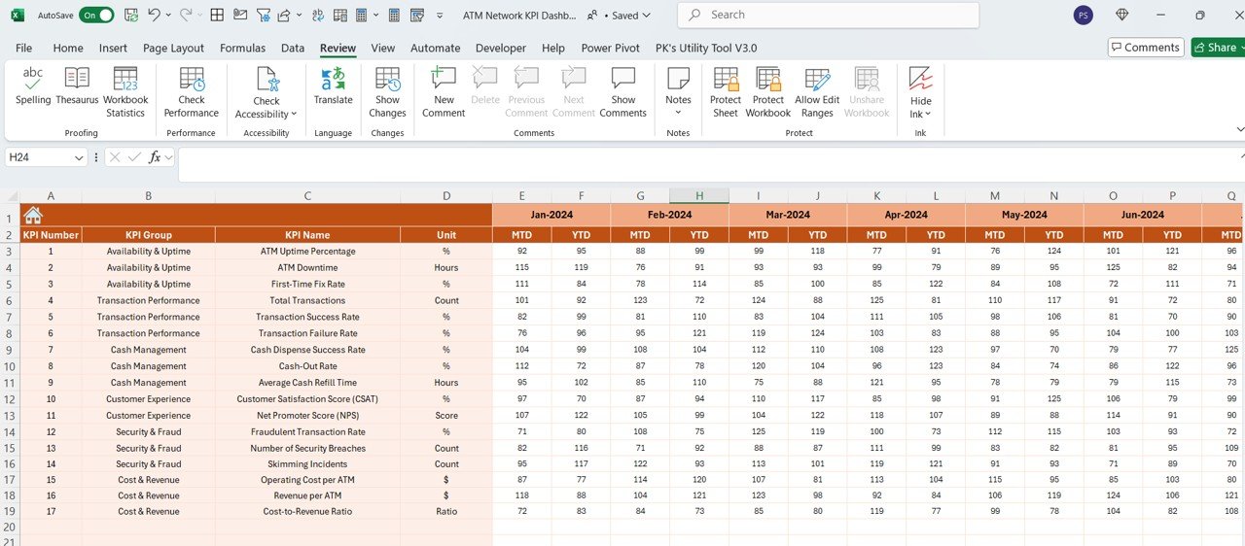Expand the Notes dropdown arrow
The width and height of the screenshot is (1245, 546).
pos(678,113)
